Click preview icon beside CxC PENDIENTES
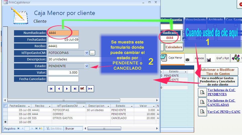The width and height of the screenshot is (242, 135). [202, 92]
